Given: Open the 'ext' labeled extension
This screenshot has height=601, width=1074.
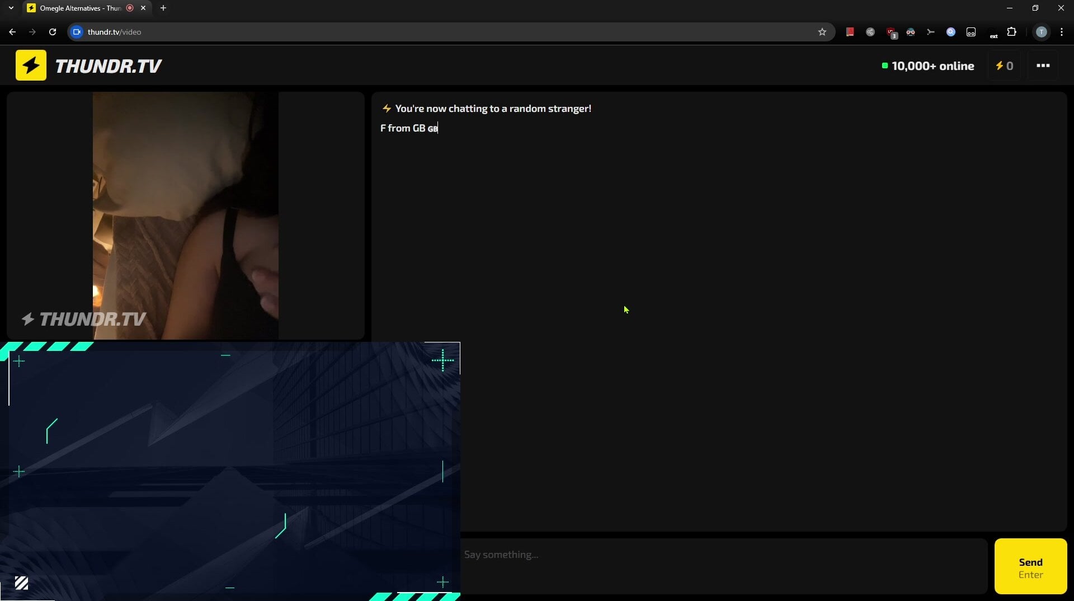Looking at the screenshot, I should pos(993,33).
